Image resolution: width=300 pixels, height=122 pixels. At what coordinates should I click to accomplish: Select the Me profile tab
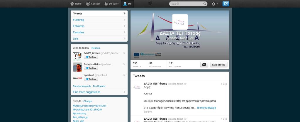(127, 4)
